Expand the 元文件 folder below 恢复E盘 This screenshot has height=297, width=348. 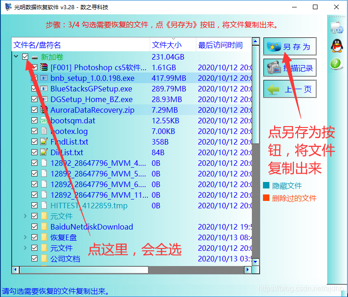click(25, 248)
